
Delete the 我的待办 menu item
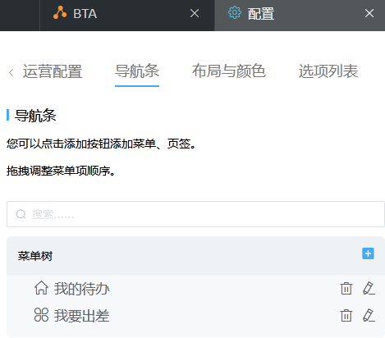point(346,288)
